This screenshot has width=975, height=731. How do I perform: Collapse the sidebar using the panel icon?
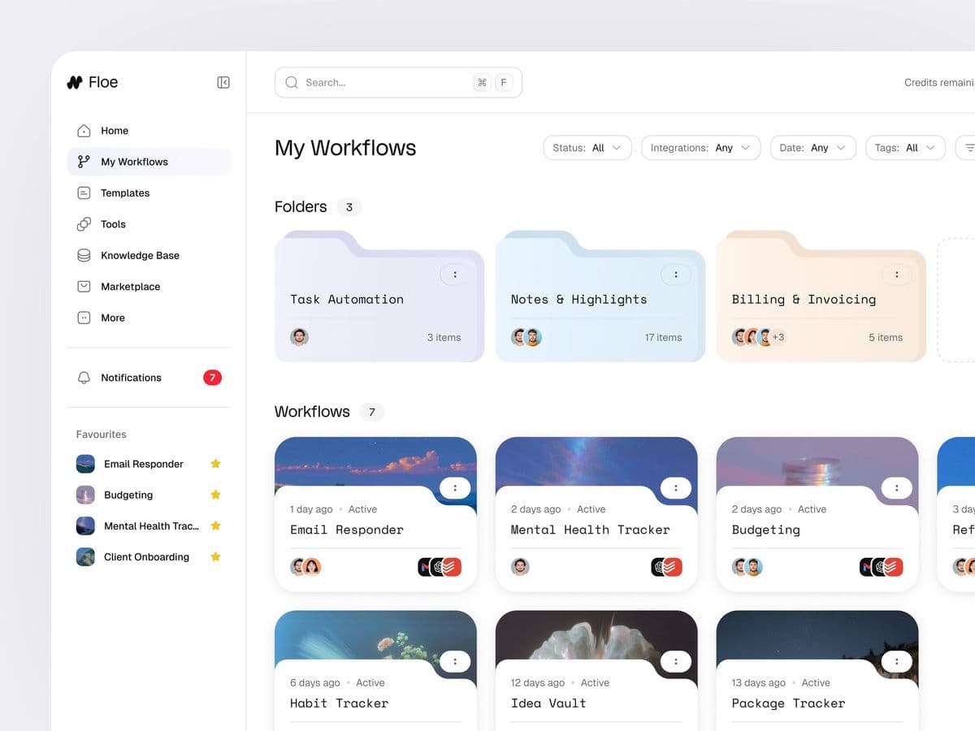223,82
